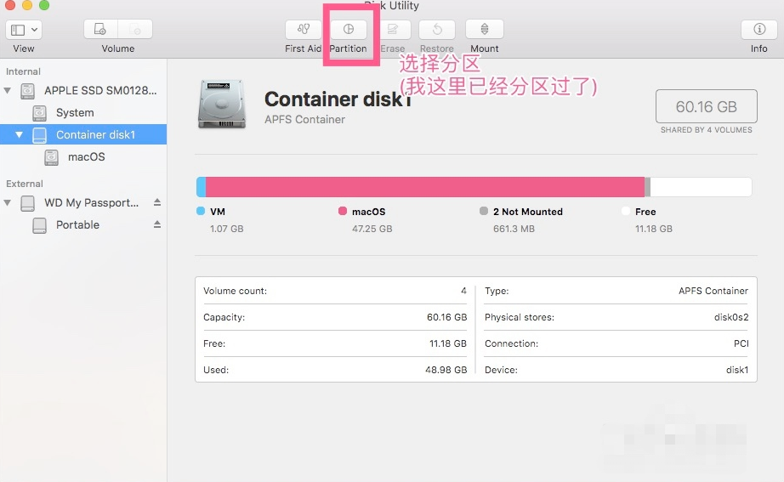Select the System volume in sidebar
The height and width of the screenshot is (482, 784).
click(x=75, y=113)
